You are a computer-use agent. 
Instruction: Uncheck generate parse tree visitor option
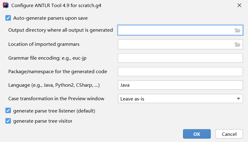(8, 121)
